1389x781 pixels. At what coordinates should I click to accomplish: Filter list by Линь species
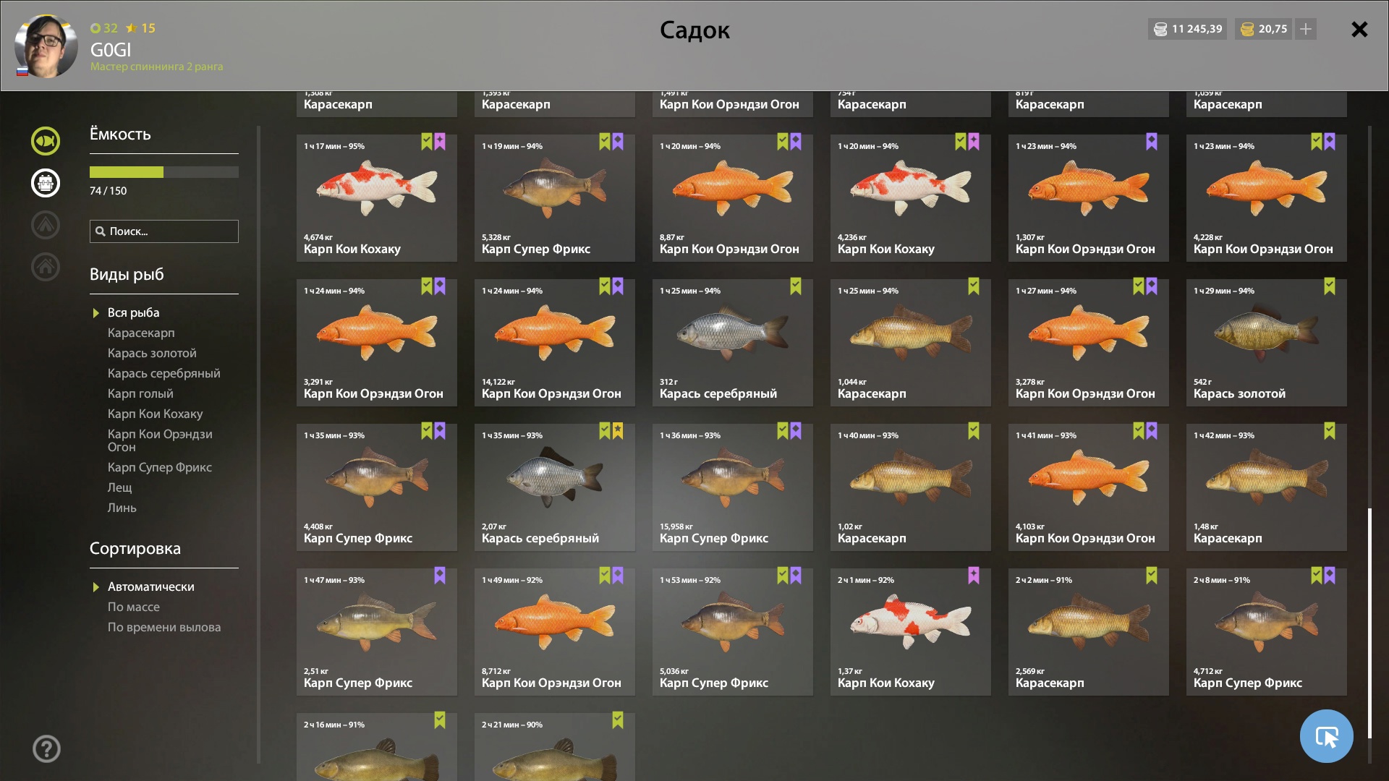tap(122, 508)
